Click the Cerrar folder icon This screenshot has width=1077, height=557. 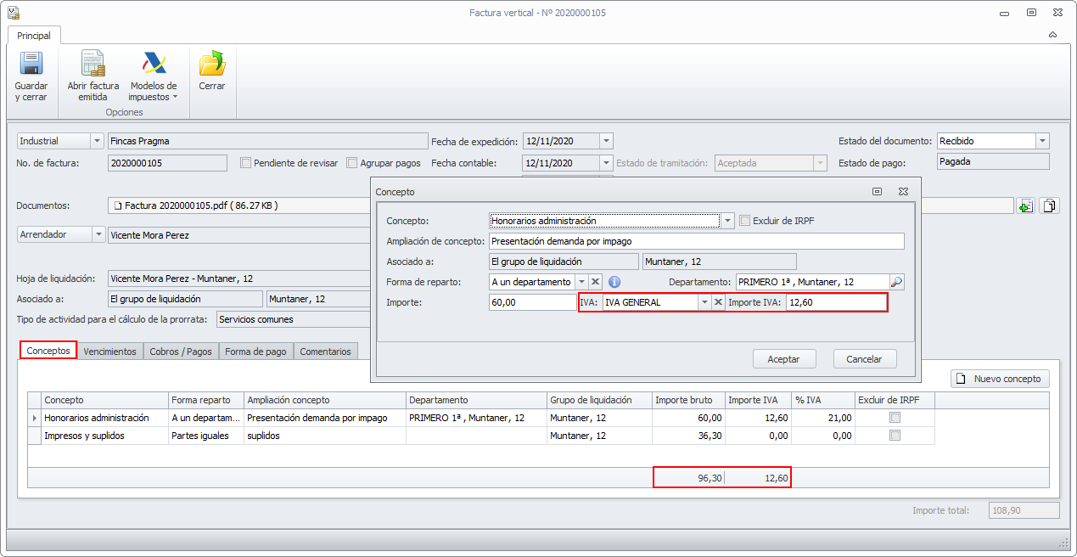(211, 65)
